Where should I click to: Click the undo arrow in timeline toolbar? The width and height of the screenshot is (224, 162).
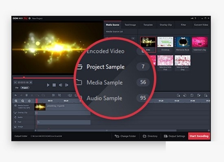16,95
